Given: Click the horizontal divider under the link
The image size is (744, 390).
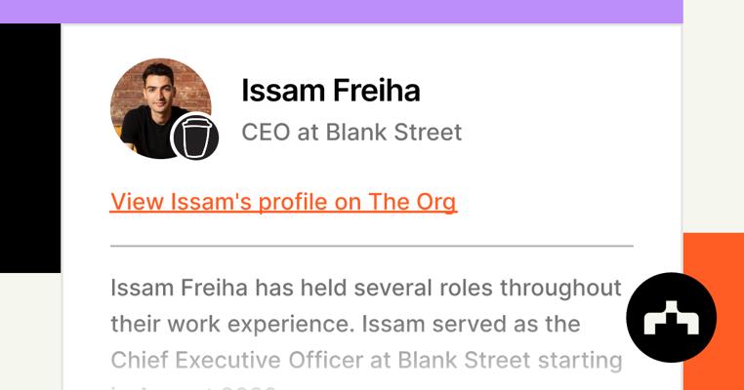Looking at the screenshot, I should (371, 246).
